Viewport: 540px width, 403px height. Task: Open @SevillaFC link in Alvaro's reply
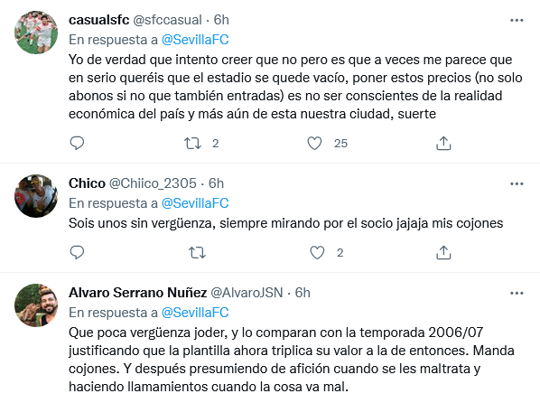pos(195,313)
